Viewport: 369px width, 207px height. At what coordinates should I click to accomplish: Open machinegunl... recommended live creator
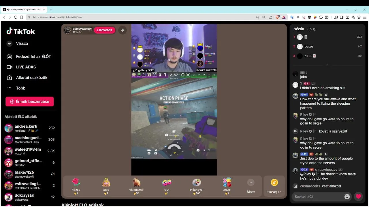29,140
